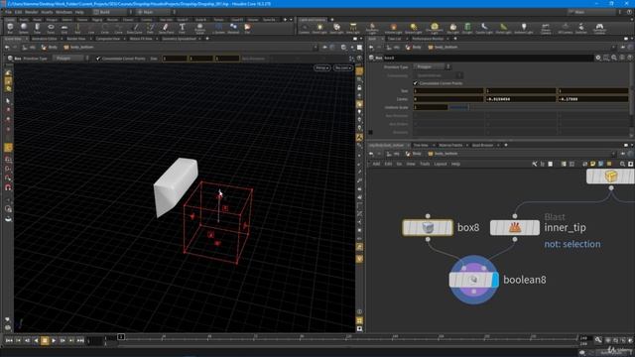The image size is (635, 357).
Task: Open the parameter pane gear settings icon
Action: (598, 58)
